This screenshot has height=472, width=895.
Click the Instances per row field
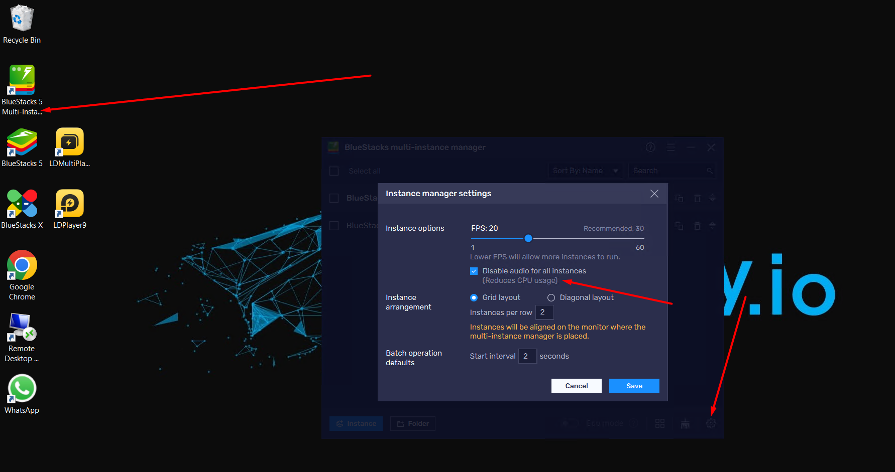[x=544, y=312]
